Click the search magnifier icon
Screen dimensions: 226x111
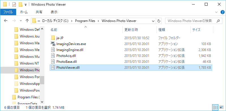coord(218,21)
